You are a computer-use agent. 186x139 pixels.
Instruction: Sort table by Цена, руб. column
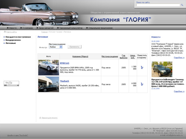click(x=133, y=56)
